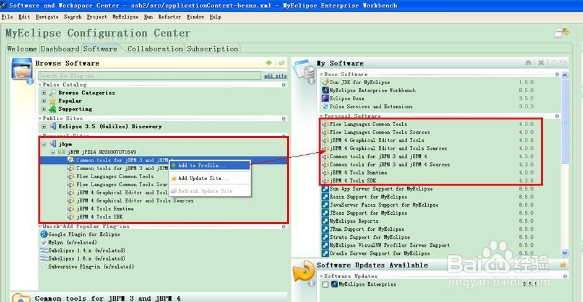Open the Refactor menu
This screenshot has height=302, width=583.
170,17
